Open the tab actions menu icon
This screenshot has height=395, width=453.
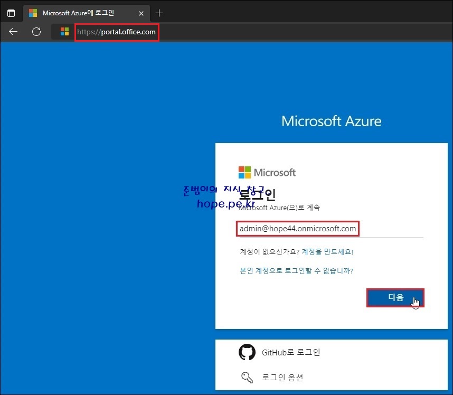click(11, 13)
